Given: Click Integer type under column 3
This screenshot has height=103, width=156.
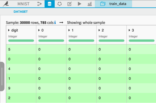Looking at the screenshot, I should [x=133, y=36].
